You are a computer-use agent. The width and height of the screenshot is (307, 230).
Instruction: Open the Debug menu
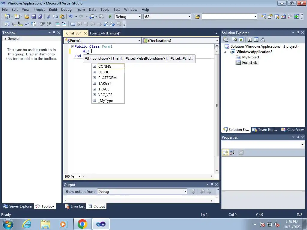tap(66, 9)
